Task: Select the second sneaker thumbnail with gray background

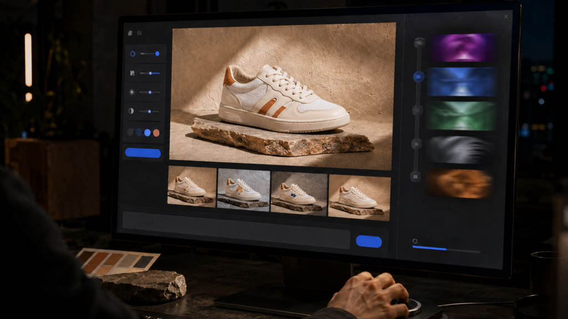Action: pos(244,191)
